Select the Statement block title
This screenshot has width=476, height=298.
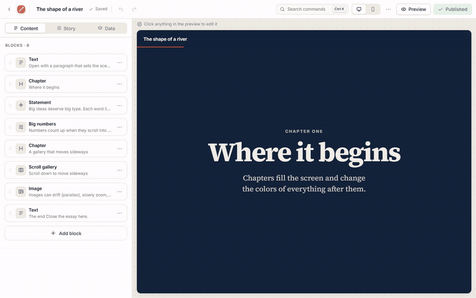coord(40,103)
